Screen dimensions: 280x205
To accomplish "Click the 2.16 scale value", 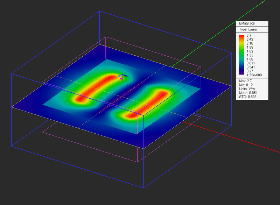I will (250, 43).
